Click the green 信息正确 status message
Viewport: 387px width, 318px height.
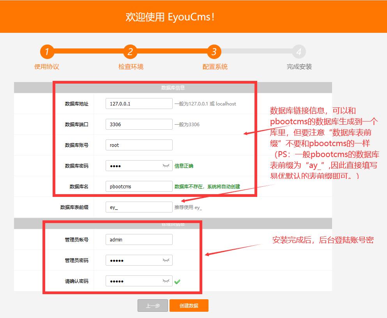tap(184, 166)
